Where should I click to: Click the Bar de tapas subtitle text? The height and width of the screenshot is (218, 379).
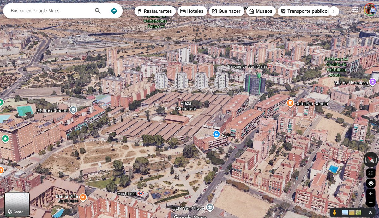(68, 201)
